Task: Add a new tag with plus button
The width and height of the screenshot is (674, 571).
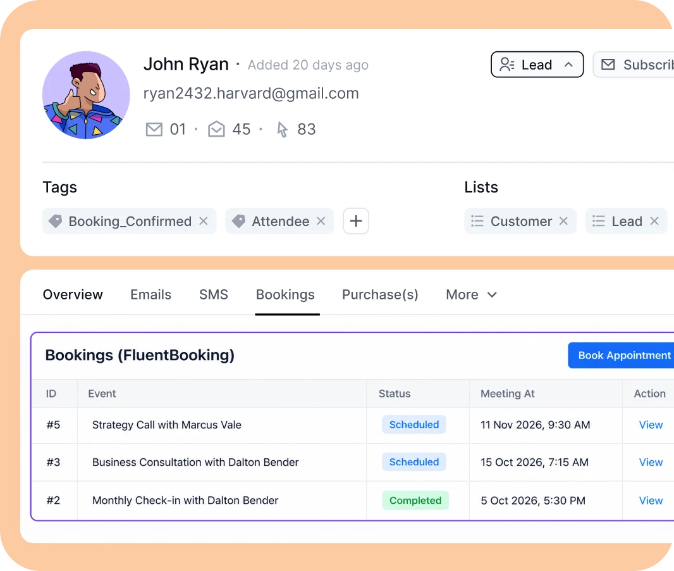Action: pos(355,221)
